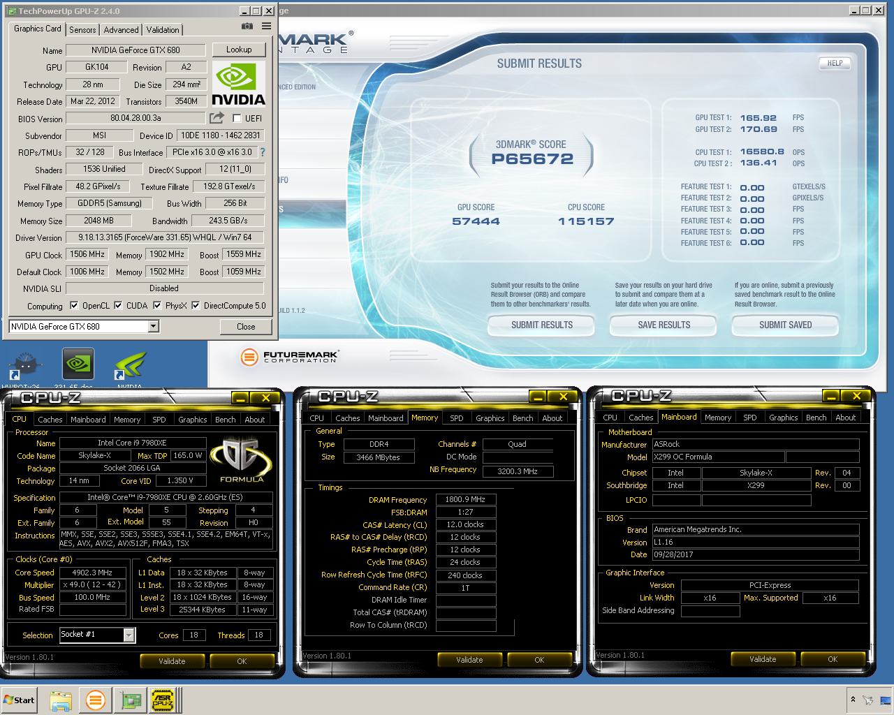Open the NVIDIA desktop shortcut icon
This screenshot has width=894, height=715.
(x=130, y=364)
